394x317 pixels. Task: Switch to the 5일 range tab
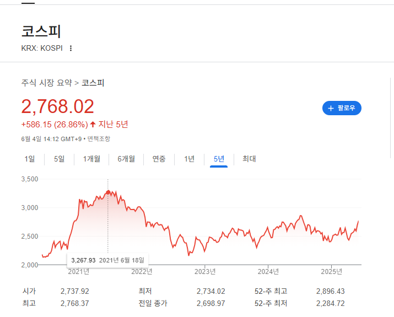click(x=60, y=159)
